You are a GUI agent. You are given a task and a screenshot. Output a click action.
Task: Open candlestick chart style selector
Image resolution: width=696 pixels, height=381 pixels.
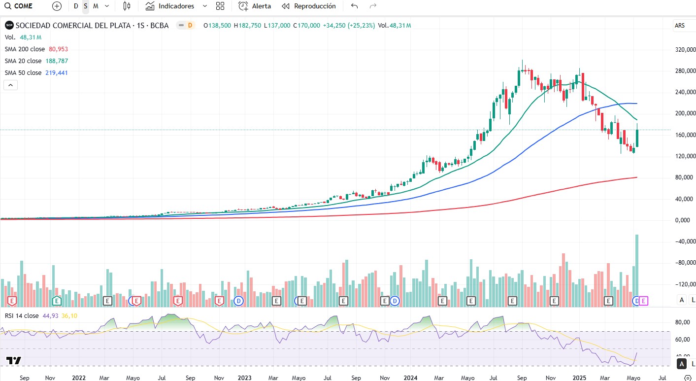127,6
